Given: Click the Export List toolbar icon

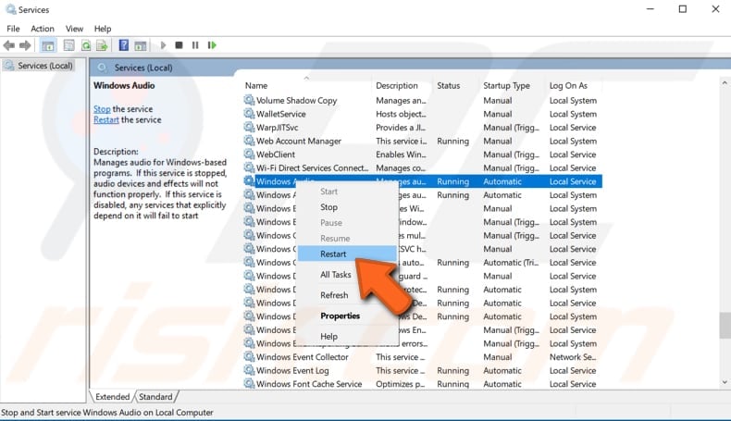Looking at the screenshot, I should click(102, 45).
